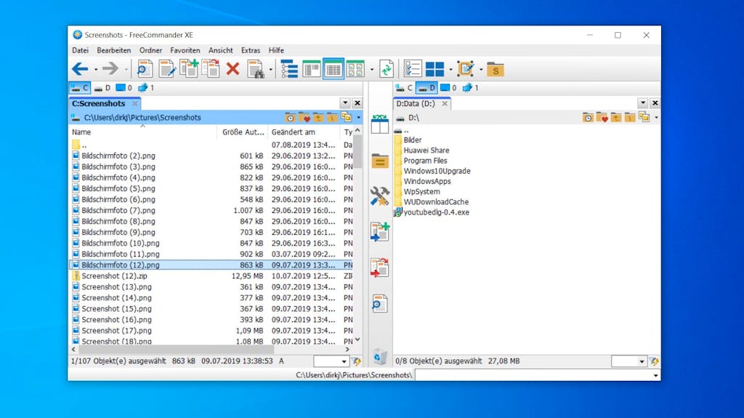Screen dimensions: 744x418
Task: Click the middle bar view file icon
Action: click(x=379, y=303)
